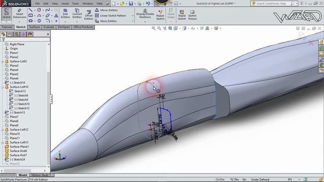
Task: Click Move Entities
Action: (106, 21)
